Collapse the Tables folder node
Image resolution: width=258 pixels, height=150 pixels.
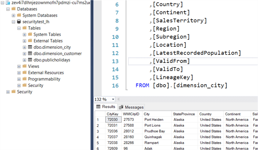[19, 28]
